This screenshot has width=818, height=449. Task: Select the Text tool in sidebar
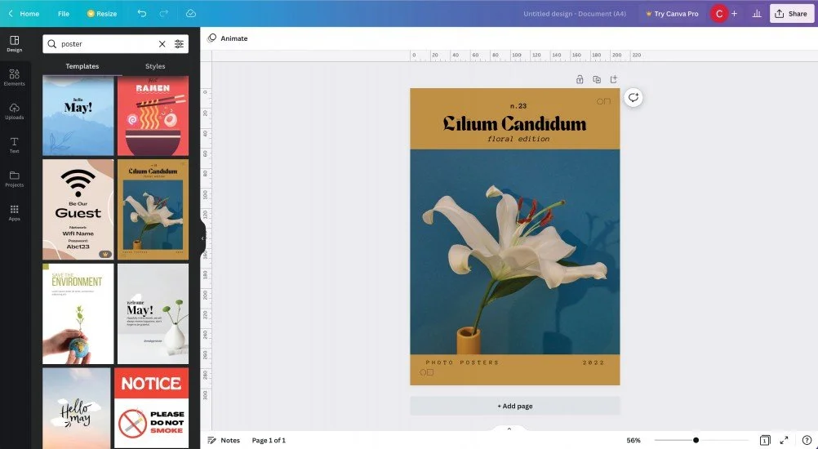14,145
